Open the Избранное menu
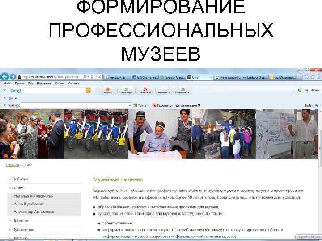The image size is (322, 241). coord(44,83)
